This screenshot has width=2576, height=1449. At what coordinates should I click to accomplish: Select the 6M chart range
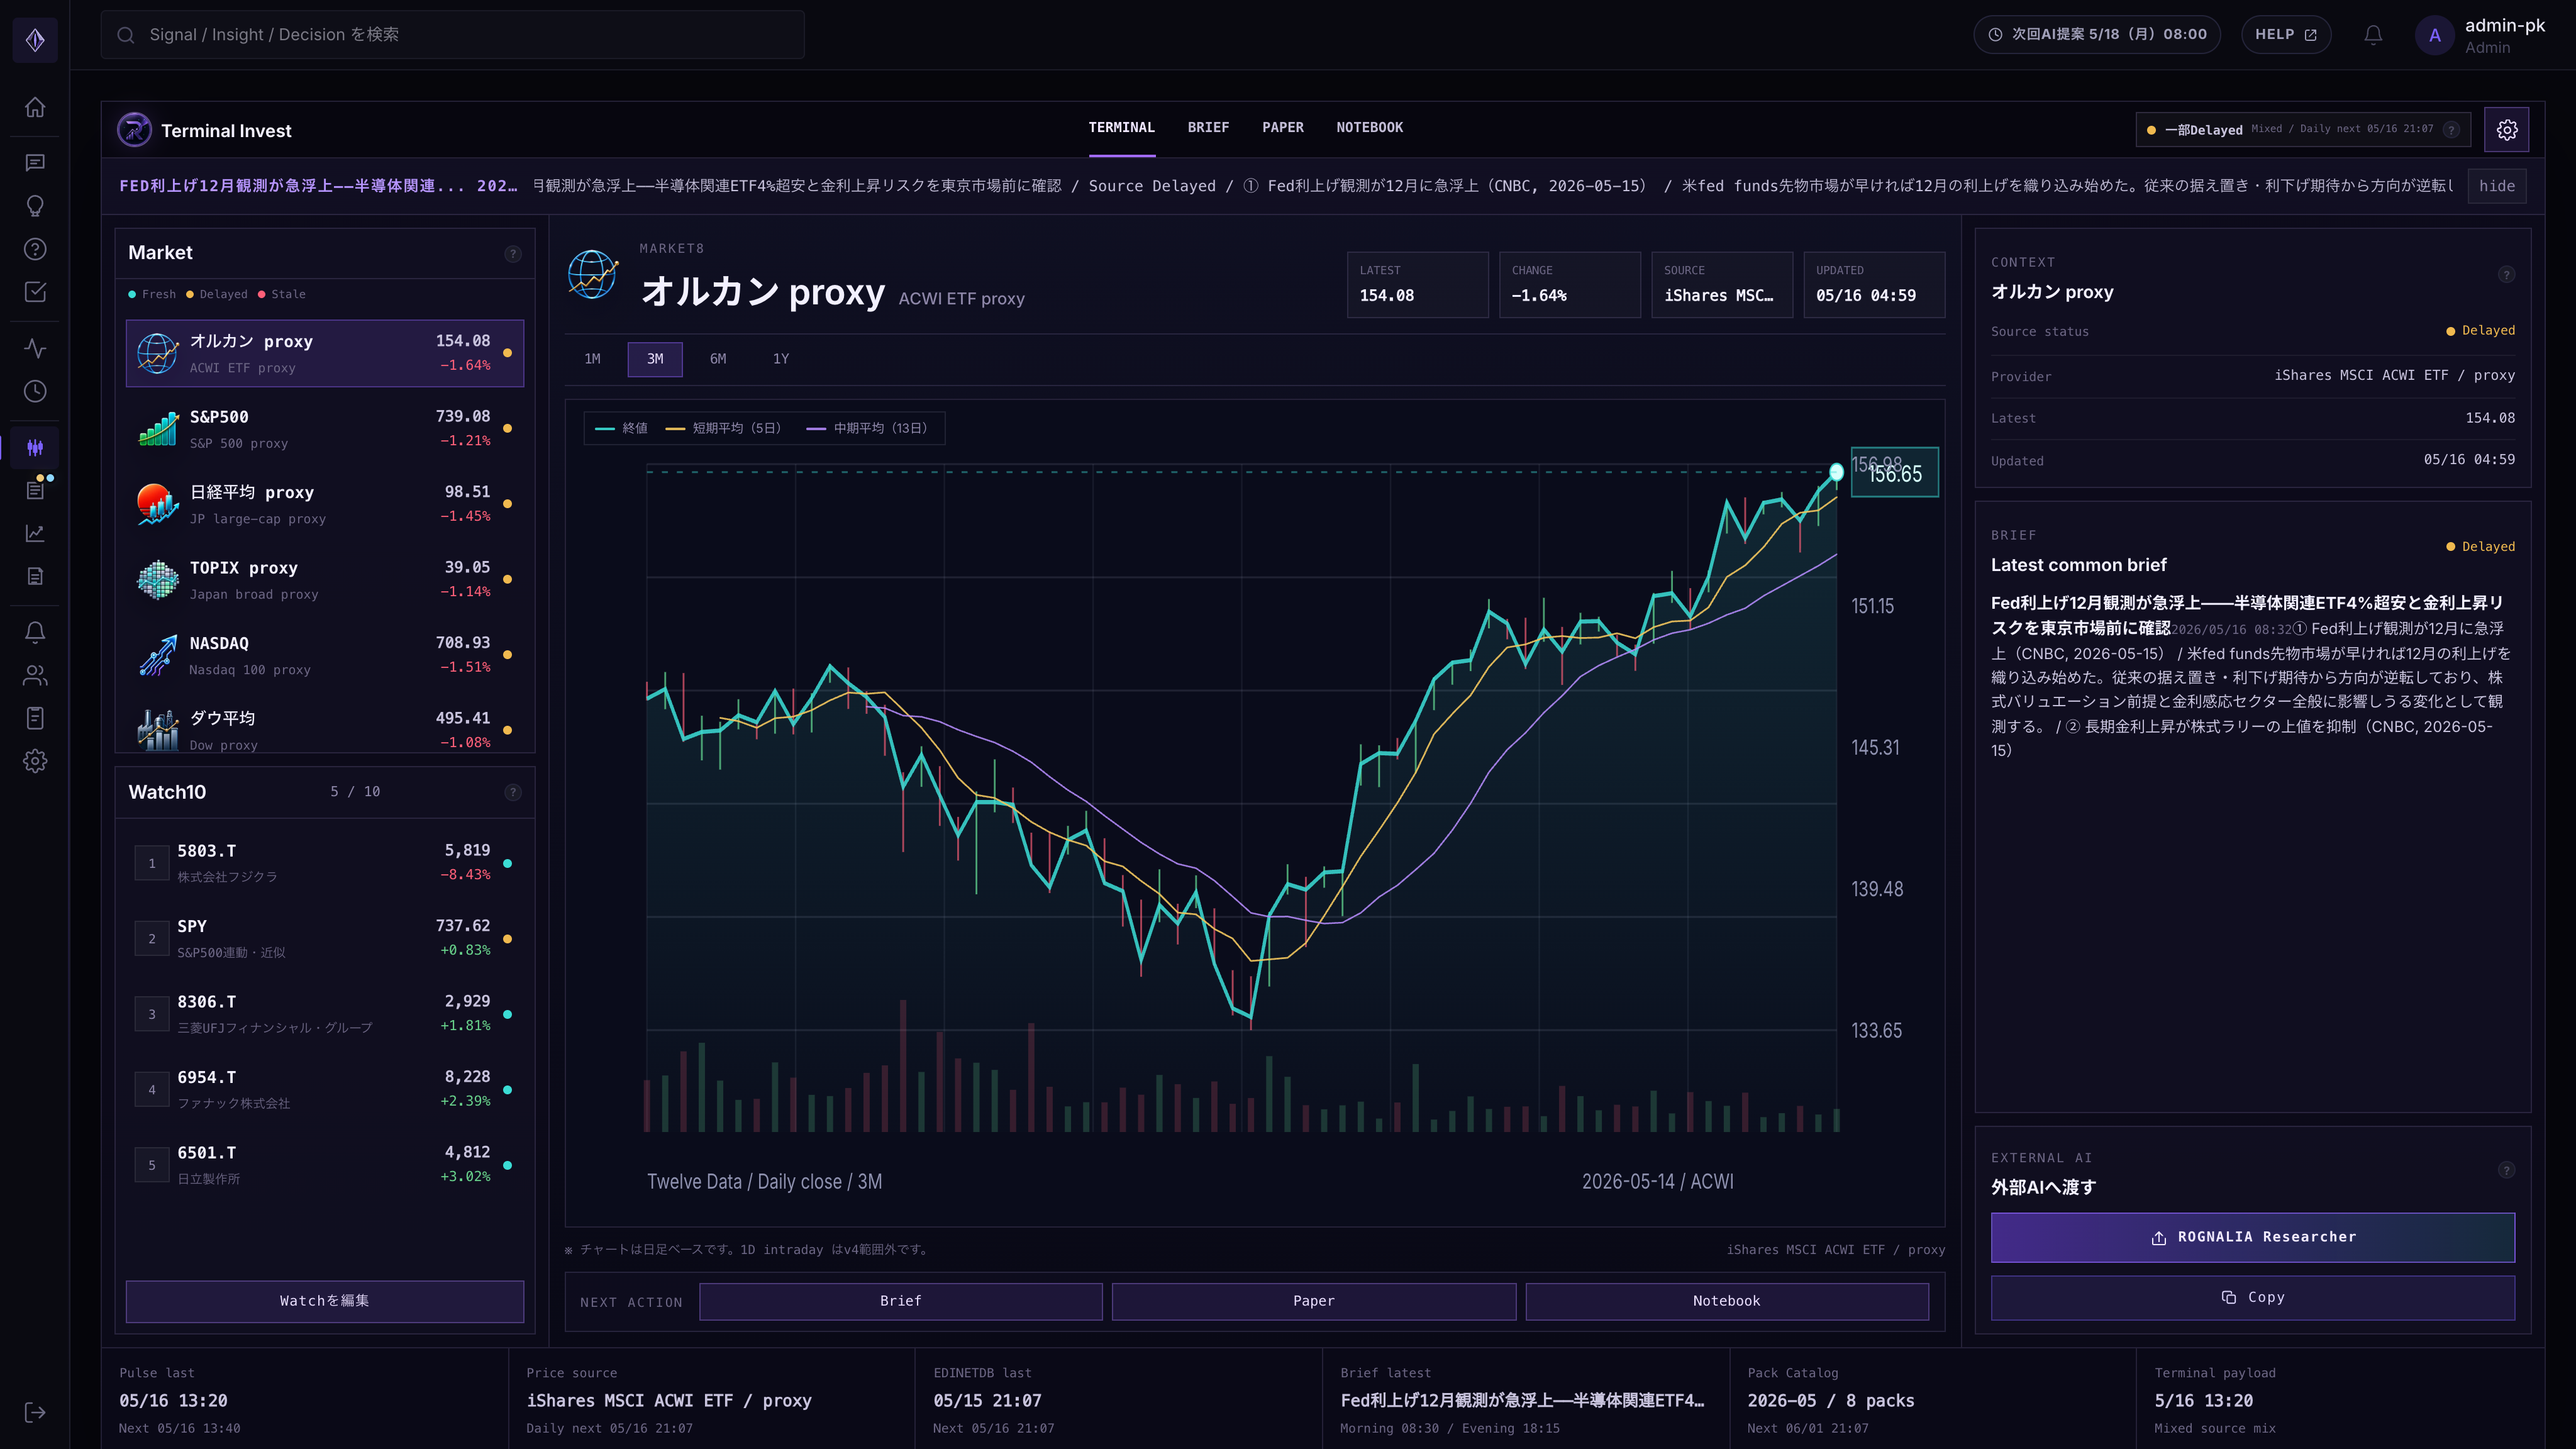[718, 359]
